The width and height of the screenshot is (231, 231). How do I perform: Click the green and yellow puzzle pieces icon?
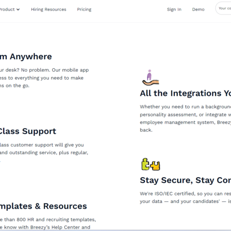point(151,164)
